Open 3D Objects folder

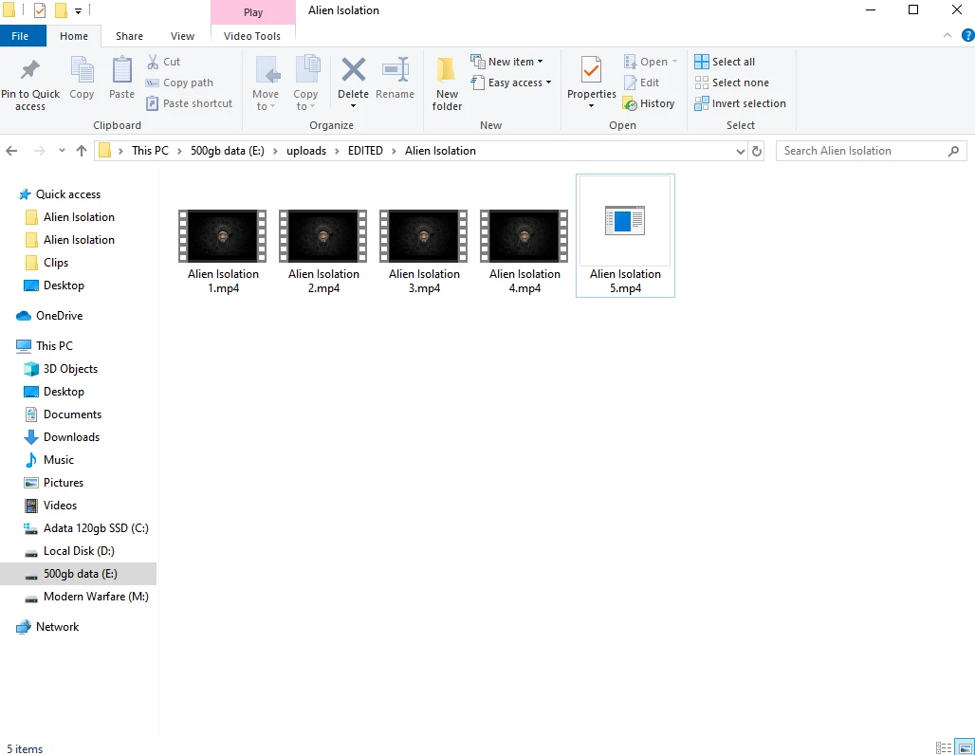61,369
